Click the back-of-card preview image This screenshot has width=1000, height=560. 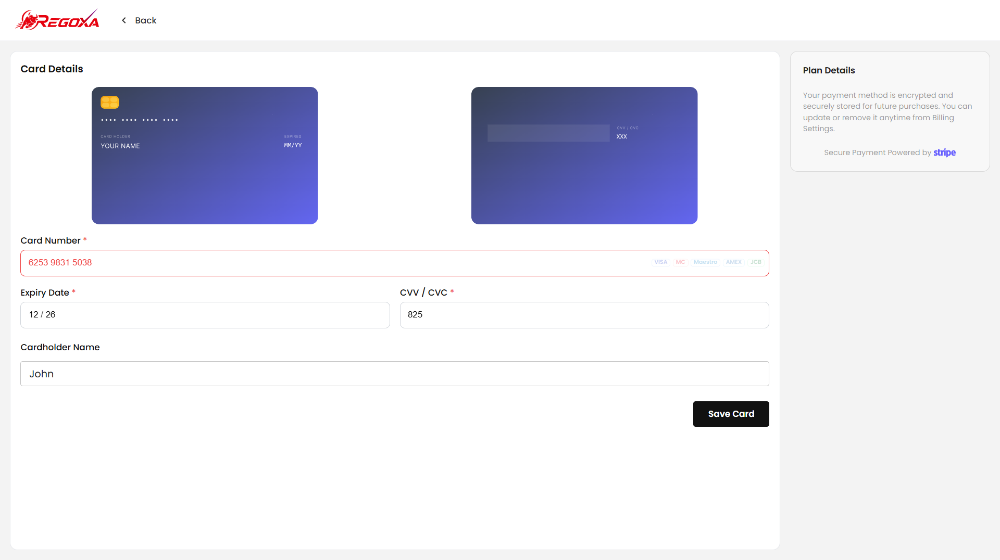tap(584, 156)
